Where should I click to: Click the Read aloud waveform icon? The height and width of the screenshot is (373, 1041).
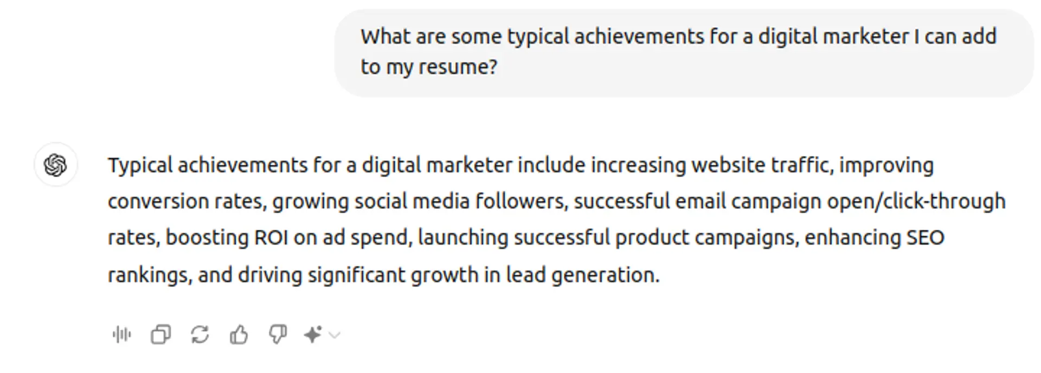122,335
